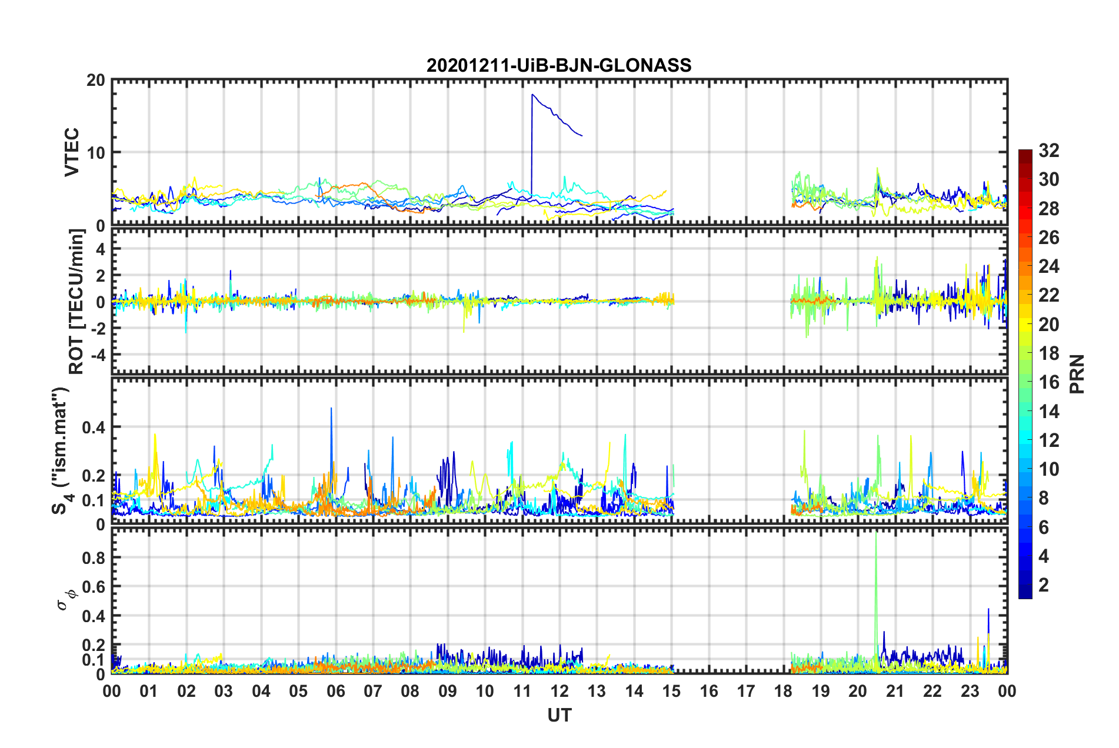Click S4 axis tick label 0.1
The image size is (1119, 748).
click(94, 500)
